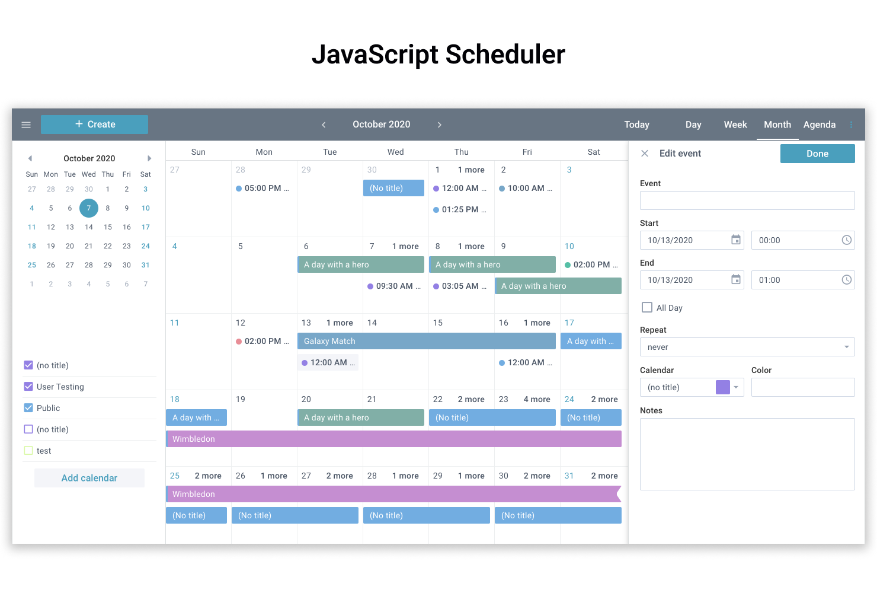
Task: Close the Edit event panel
Action: [x=645, y=154]
